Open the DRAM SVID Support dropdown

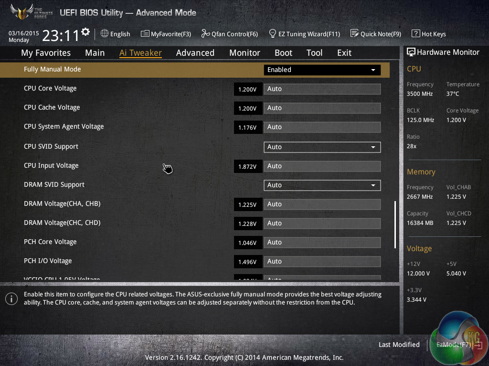click(x=322, y=185)
